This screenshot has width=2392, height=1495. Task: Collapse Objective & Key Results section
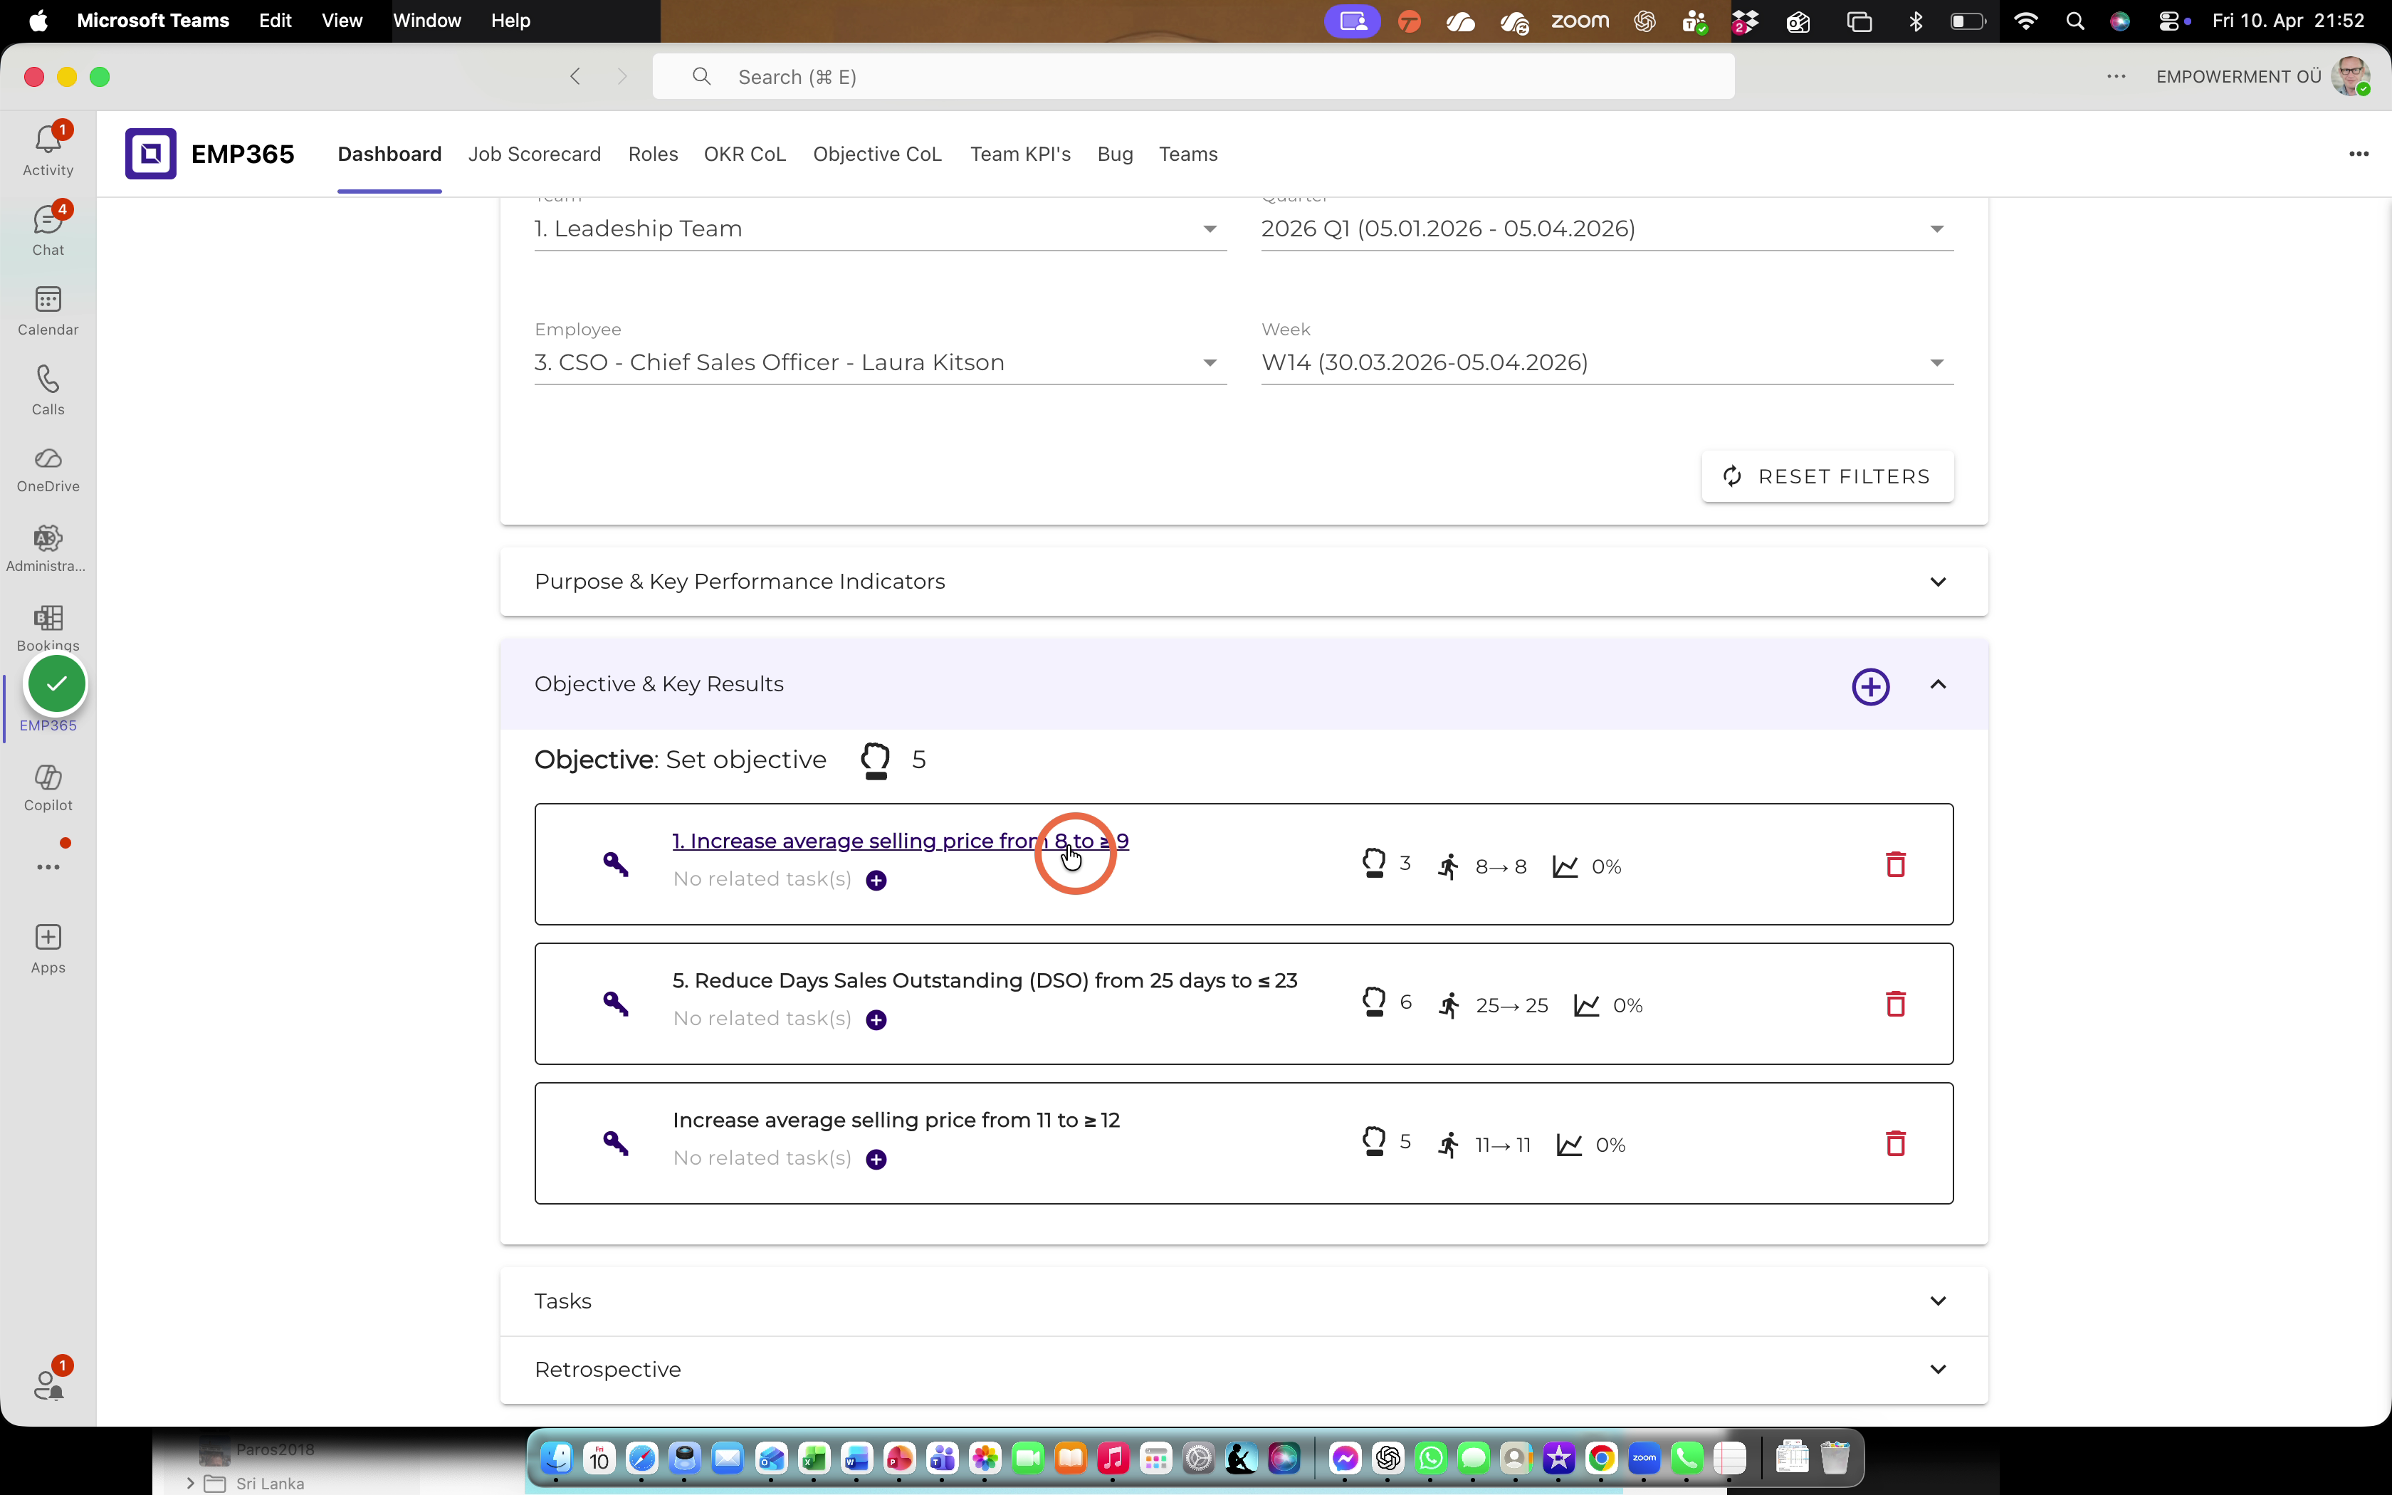coord(1937,684)
